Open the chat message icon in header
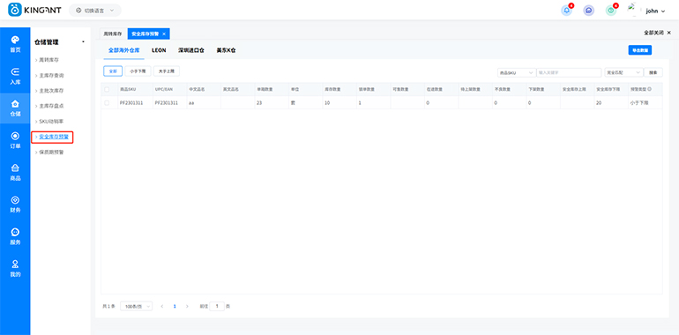679x335 pixels. point(588,11)
